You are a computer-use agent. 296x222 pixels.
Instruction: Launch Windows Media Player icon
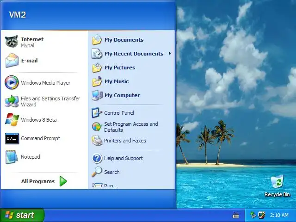[x=12, y=82]
